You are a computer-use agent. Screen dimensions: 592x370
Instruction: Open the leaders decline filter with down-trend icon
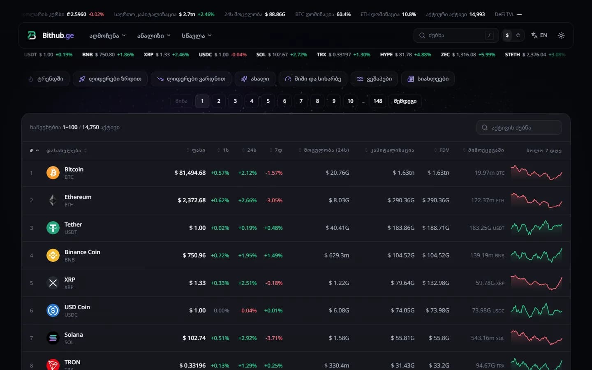pos(191,79)
